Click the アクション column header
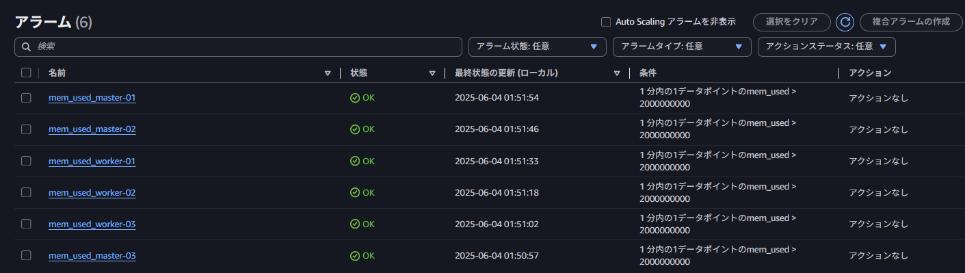This screenshot has width=965, height=273. tap(870, 73)
